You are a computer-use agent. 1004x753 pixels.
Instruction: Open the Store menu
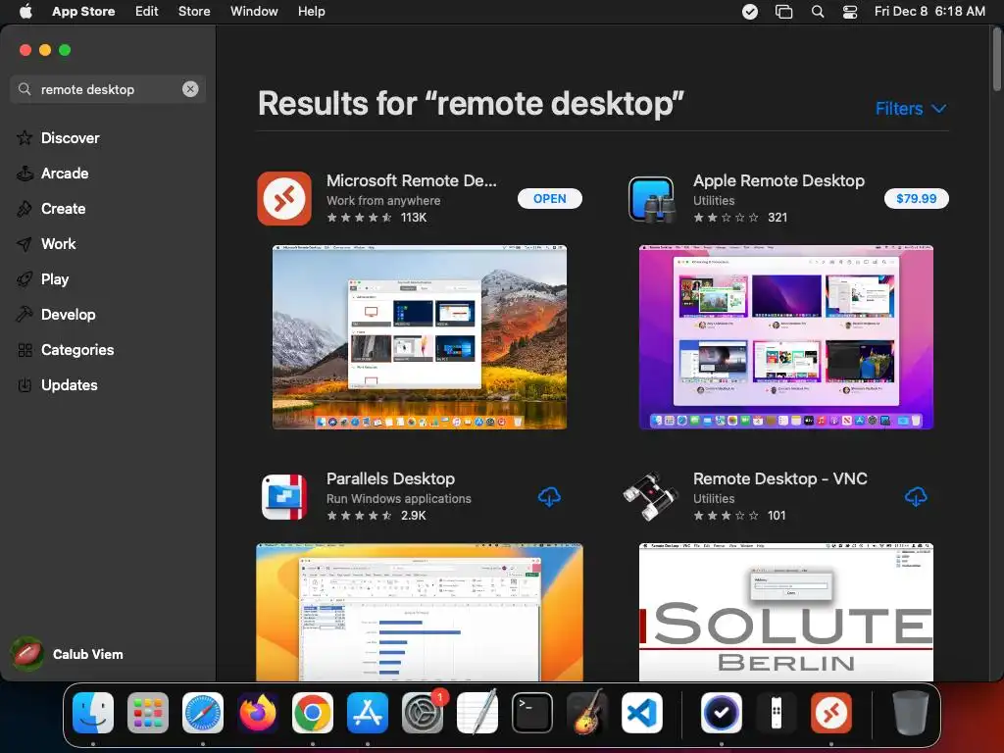[194, 12]
